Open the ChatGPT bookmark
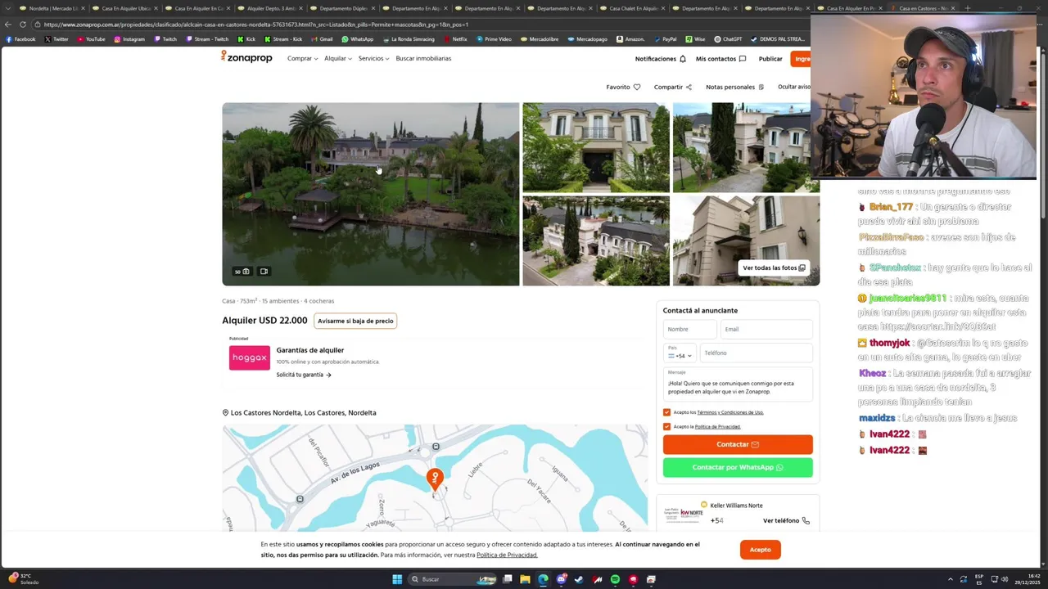Image resolution: width=1048 pixels, height=589 pixels. tap(728, 39)
